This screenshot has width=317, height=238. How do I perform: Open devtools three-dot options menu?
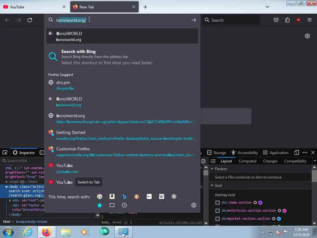[x=305, y=152]
